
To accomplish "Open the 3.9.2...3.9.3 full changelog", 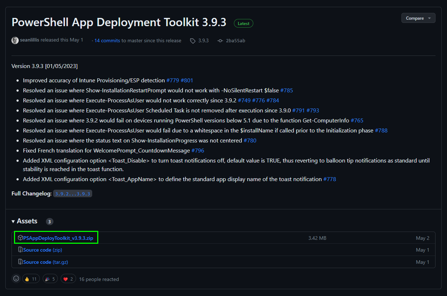I will [73, 194].
